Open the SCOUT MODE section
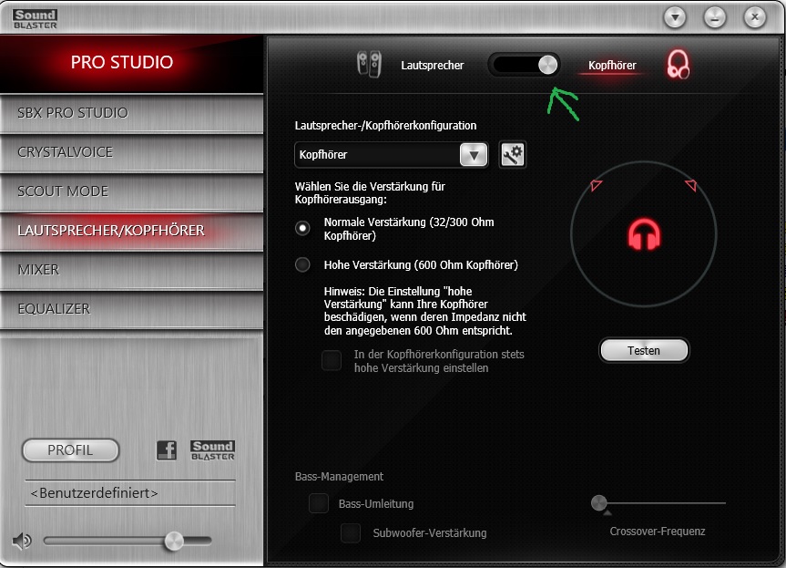This screenshot has width=786, height=568. point(131,191)
